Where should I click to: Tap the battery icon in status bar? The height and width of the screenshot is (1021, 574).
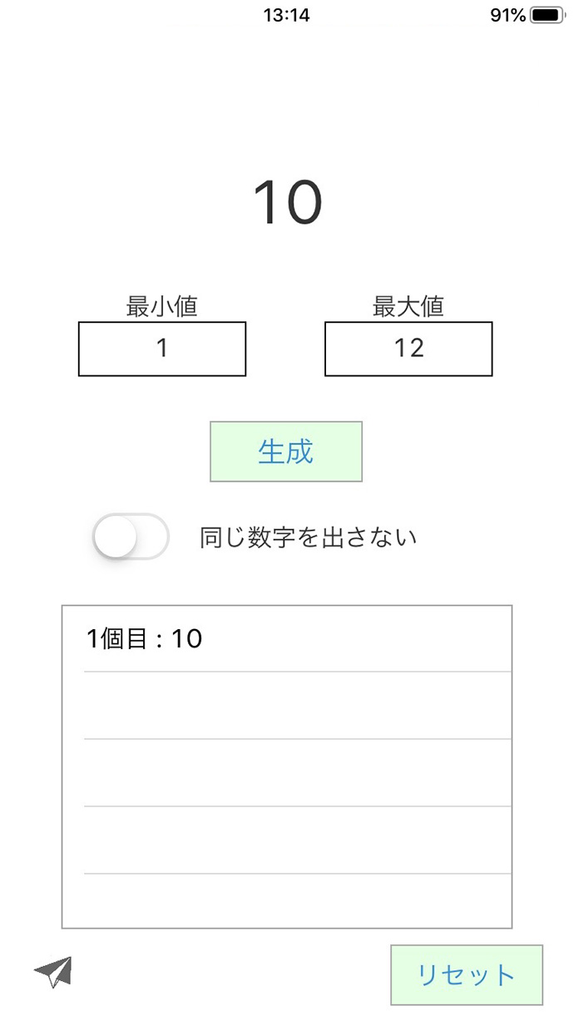546,15
